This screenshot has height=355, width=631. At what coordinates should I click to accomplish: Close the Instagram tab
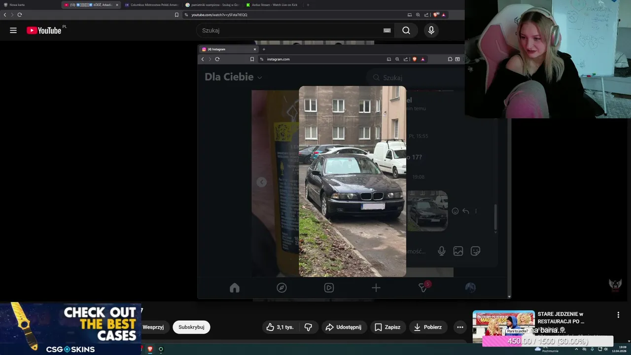tap(255, 49)
